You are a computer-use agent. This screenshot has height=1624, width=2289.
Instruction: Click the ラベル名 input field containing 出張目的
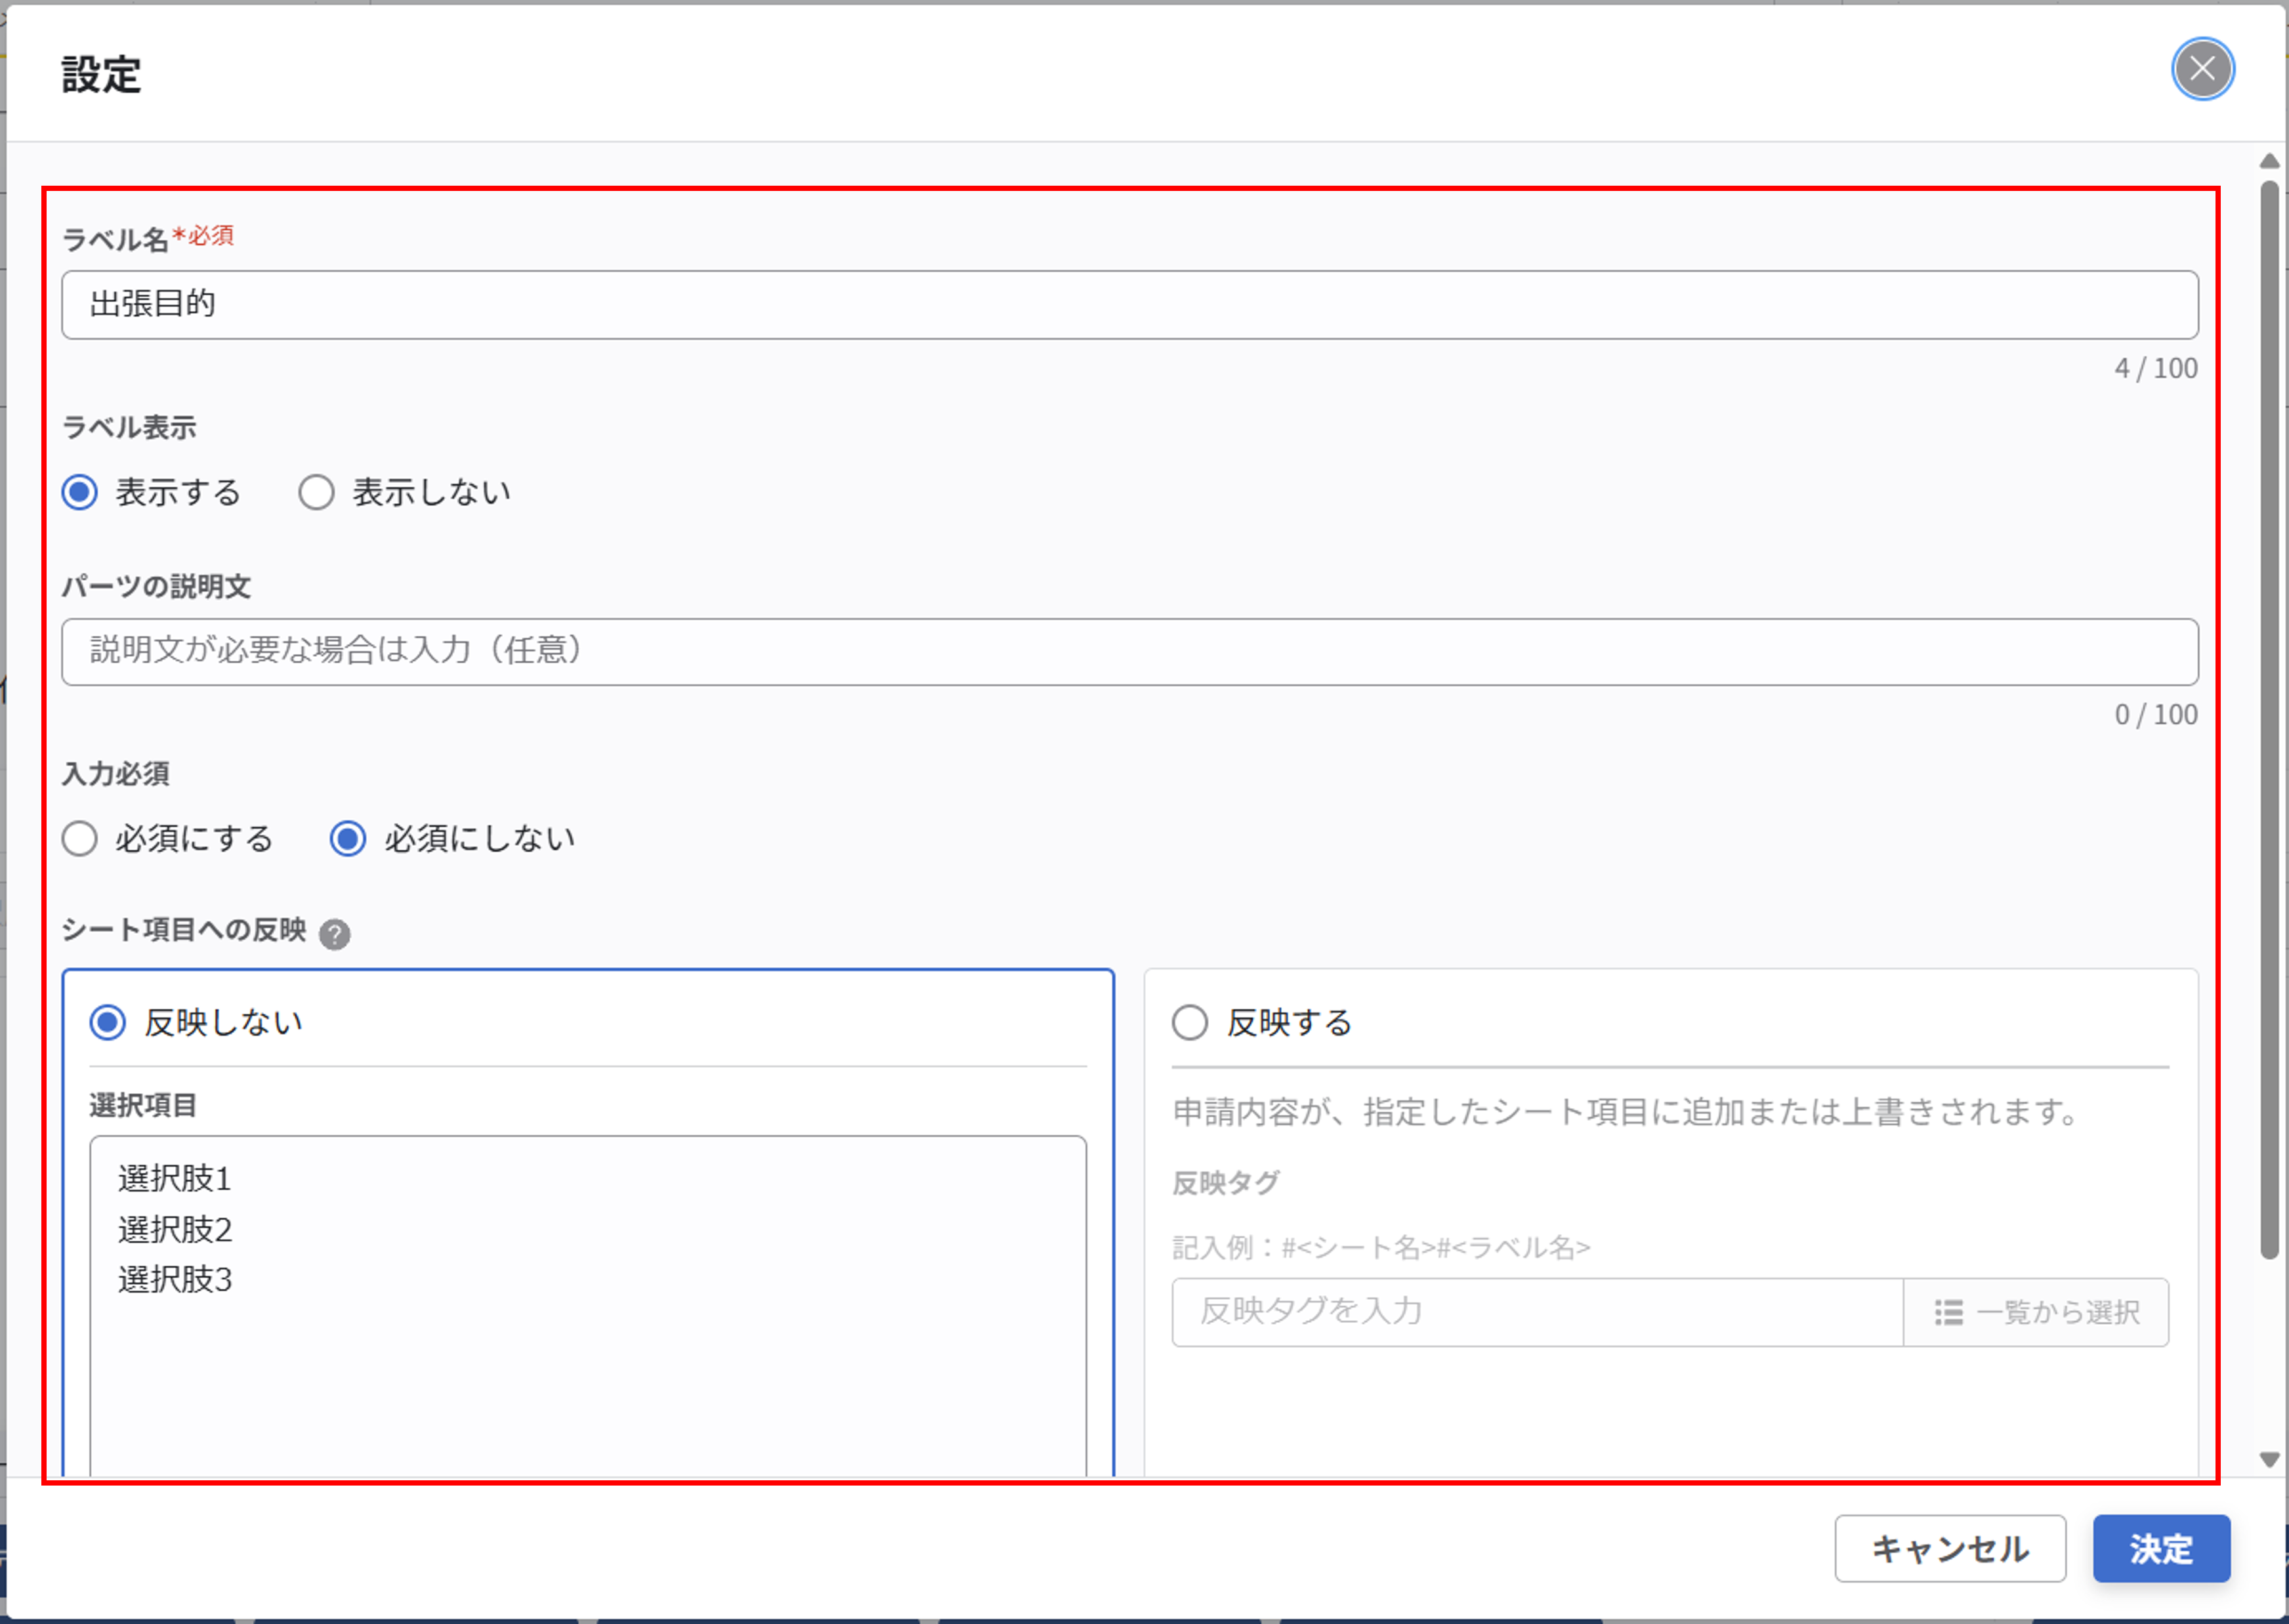1129,304
